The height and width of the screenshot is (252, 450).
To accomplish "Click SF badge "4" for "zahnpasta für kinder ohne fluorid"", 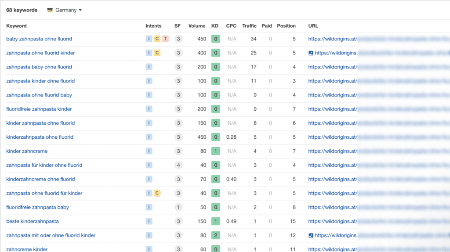I will tap(178, 166).
